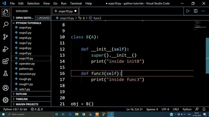Click the editor vertical scrollbar
This screenshot has width=209, height=117.
[207, 56]
